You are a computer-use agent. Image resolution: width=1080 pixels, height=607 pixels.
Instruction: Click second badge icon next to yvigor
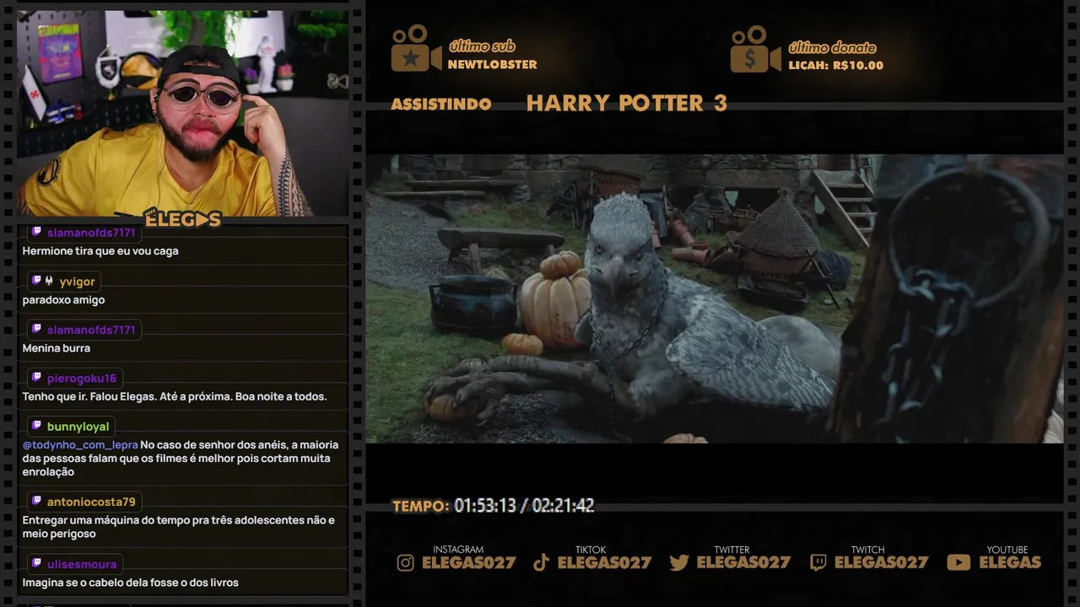[49, 281]
